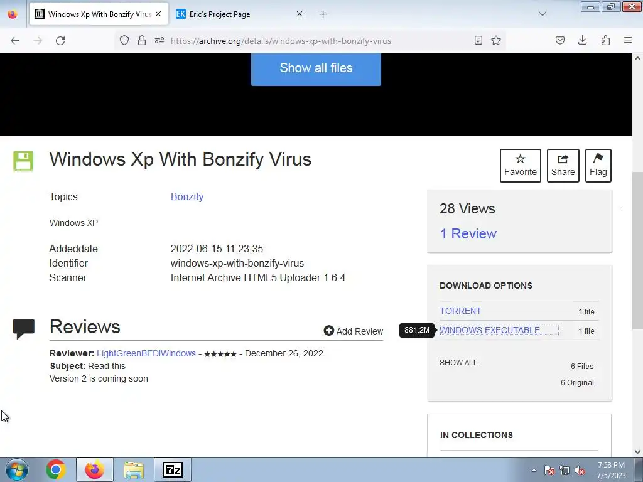Click the Action Center flag tray icon
The width and height of the screenshot is (643, 482).
click(x=549, y=470)
